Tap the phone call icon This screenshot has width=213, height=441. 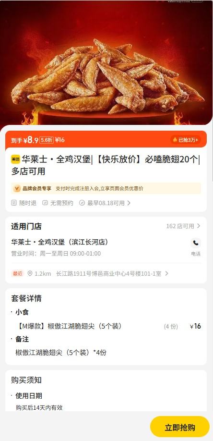tap(196, 243)
